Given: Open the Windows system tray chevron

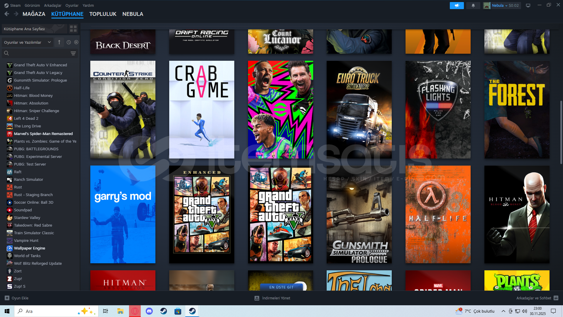Looking at the screenshot, I should 503,311.
